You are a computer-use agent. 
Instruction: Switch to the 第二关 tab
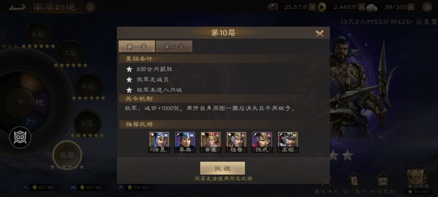174,46
